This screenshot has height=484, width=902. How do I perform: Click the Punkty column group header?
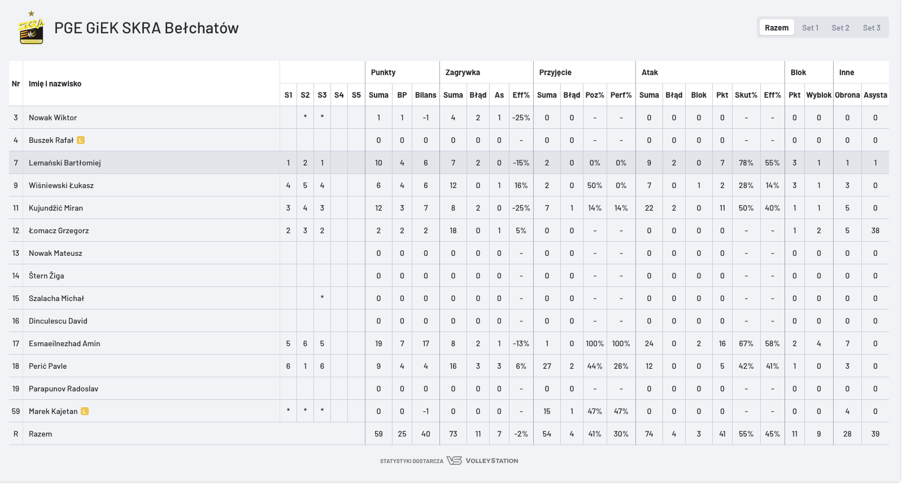[383, 72]
